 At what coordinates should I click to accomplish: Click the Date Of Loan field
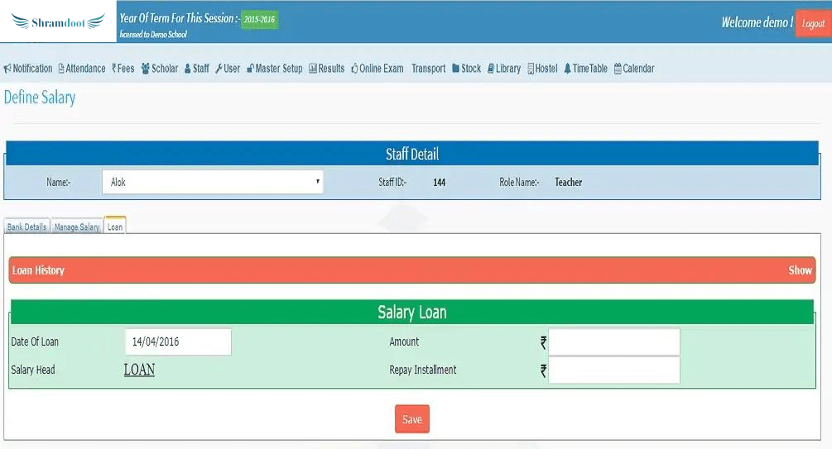tap(178, 342)
